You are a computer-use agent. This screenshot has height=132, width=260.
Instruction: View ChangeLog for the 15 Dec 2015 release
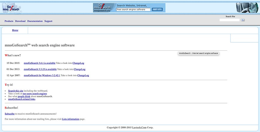click(x=79, y=63)
